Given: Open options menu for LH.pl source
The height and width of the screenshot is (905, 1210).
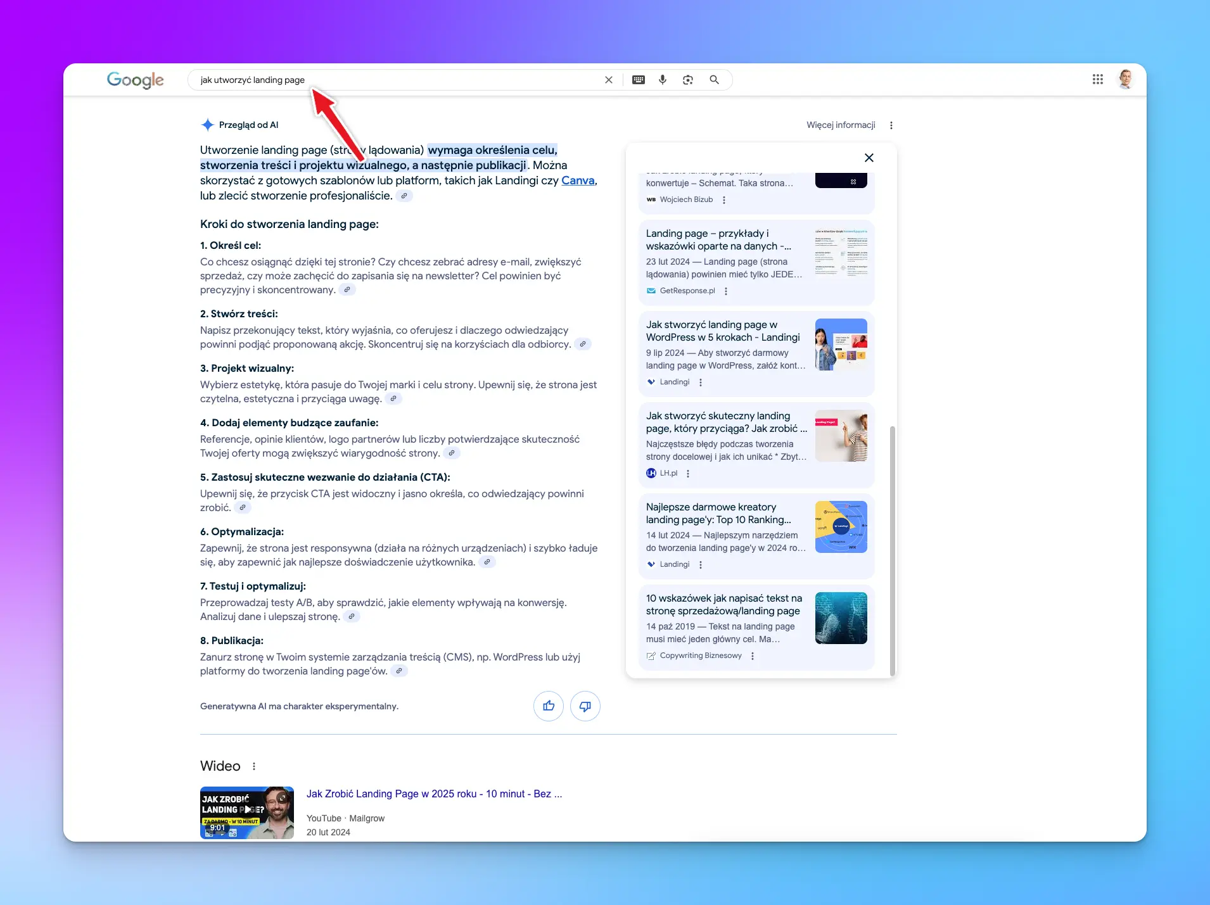Looking at the screenshot, I should point(688,474).
